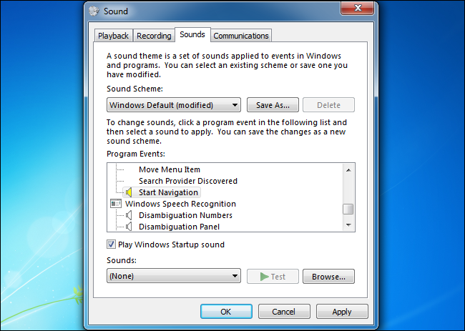Image resolution: width=465 pixels, height=331 pixels.
Task: Toggle the Play Windows Startup sound checkbox
Action: [111, 244]
